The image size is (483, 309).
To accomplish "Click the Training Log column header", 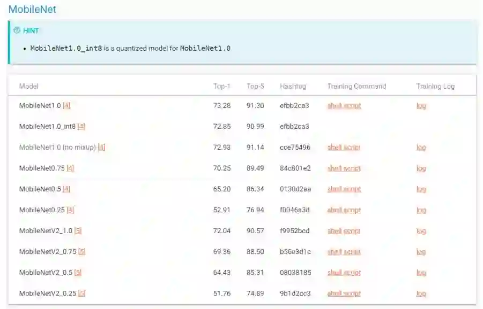I will click(436, 86).
